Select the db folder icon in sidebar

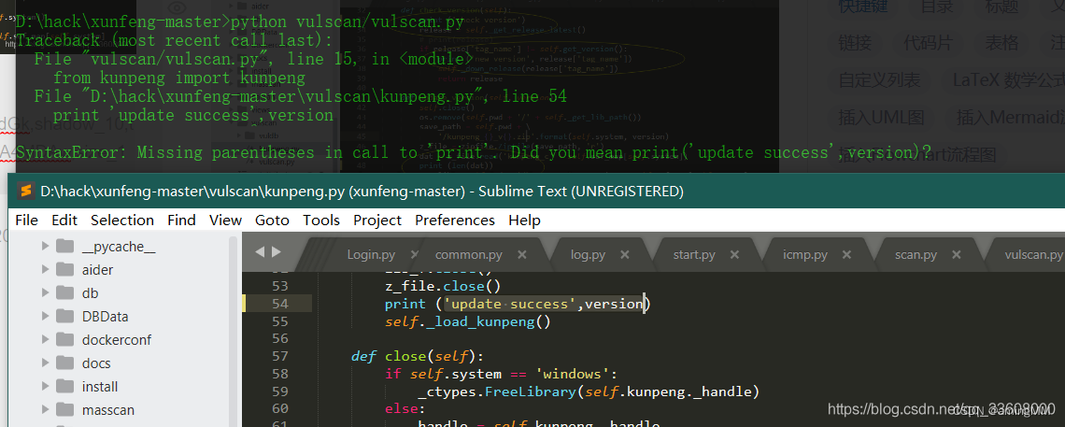coord(65,293)
